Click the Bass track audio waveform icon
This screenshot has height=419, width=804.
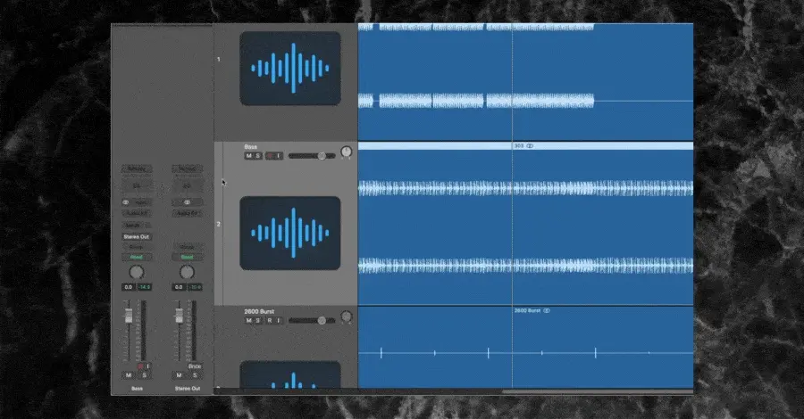[x=290, y=233]
